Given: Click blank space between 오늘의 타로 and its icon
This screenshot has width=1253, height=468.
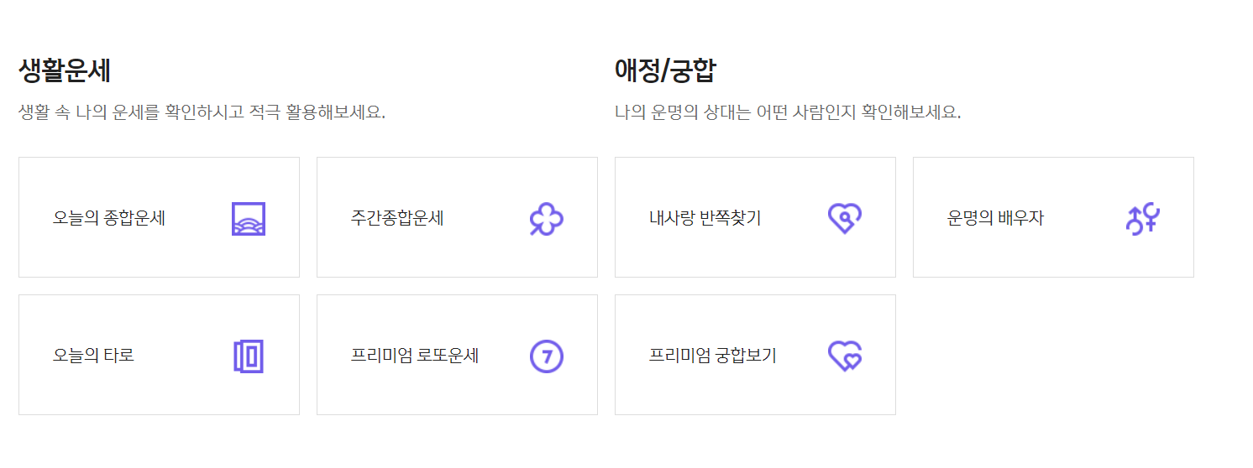Looking at the screenshot, I should 183,356.
